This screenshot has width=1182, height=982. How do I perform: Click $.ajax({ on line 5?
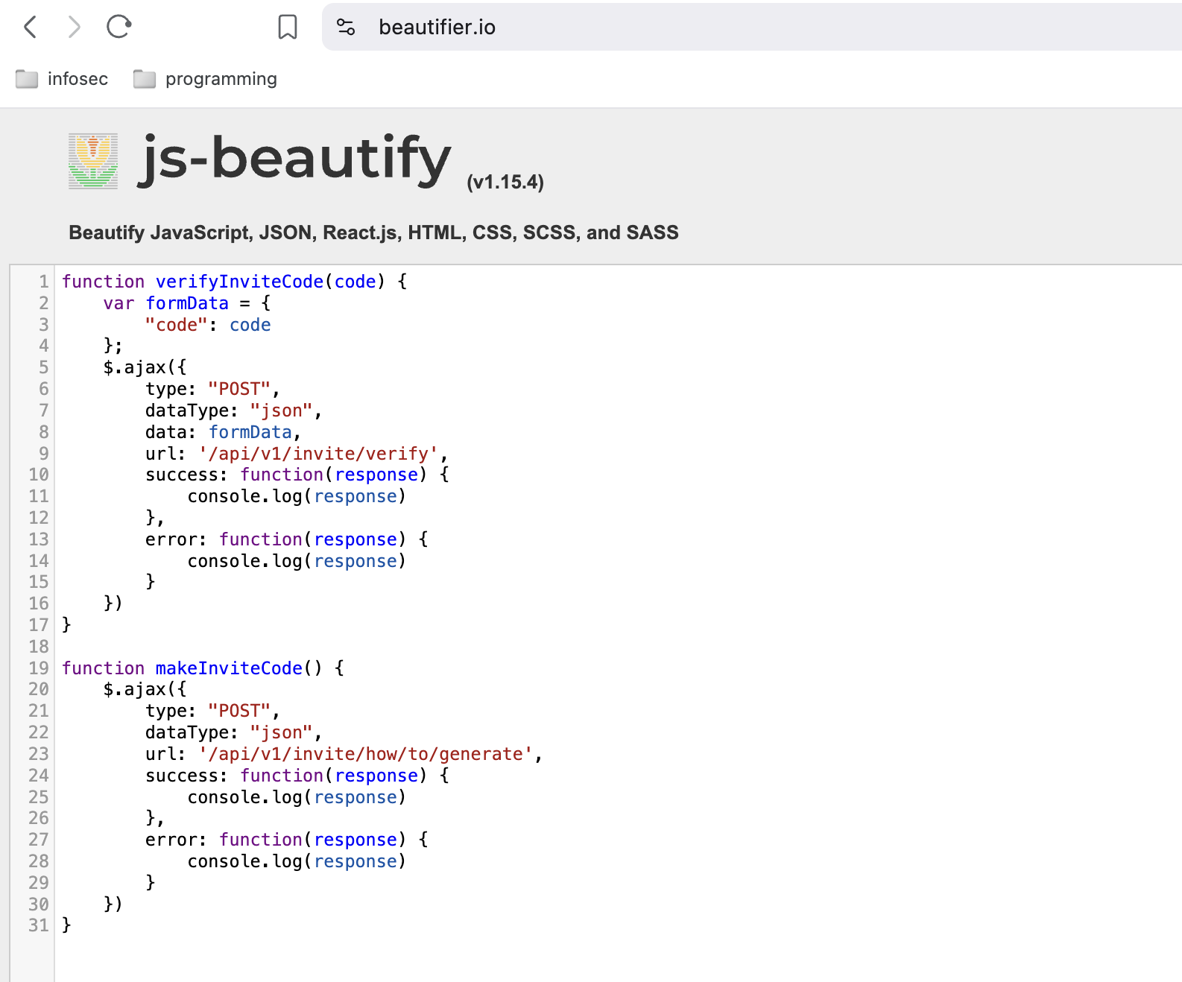click(x=145, y=367)
